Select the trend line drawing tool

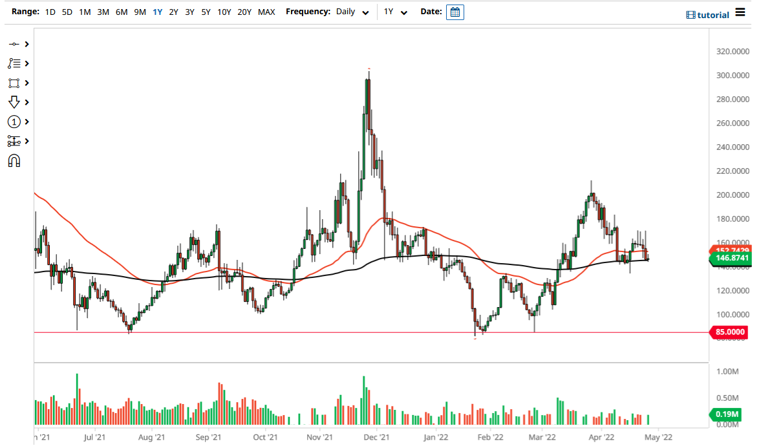(14, 43)
